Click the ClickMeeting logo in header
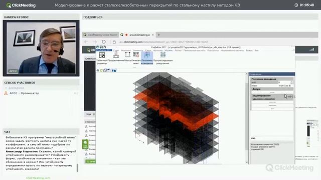Image resolution: width=321 pixels, height=180 pixels. (x=21, y=5)
